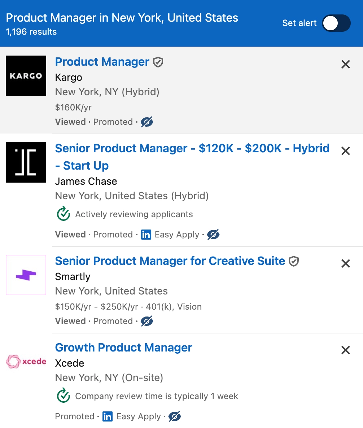Image resolution: width=363 pixels, height=428 pixels.
Task: Enable the Set alert toggle
Action: tap(336, 23)
